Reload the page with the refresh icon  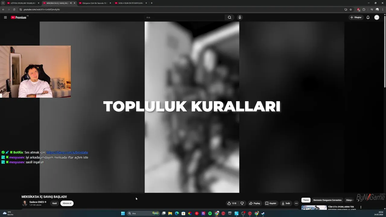coord(14,9)
